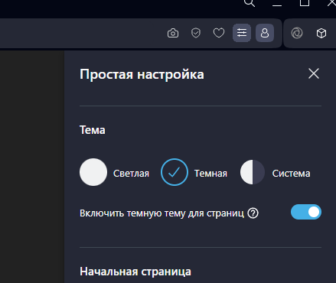Close the Простая настройка panel
The width and height of the screenshot is (336, 283).
click(x=314, y=73)
